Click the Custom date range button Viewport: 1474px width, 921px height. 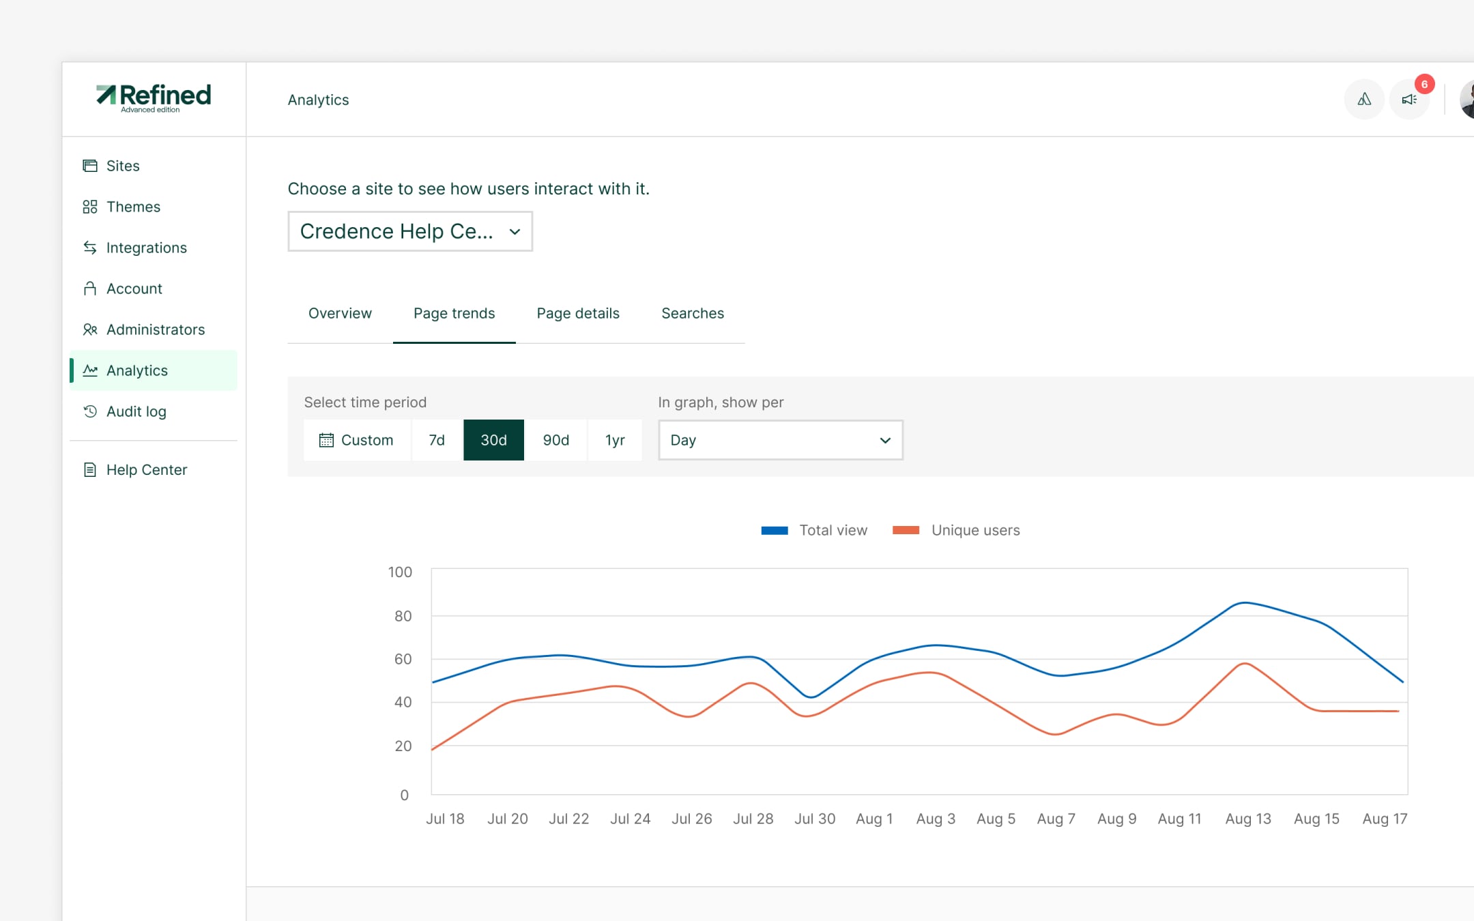(x=357, y=440)
